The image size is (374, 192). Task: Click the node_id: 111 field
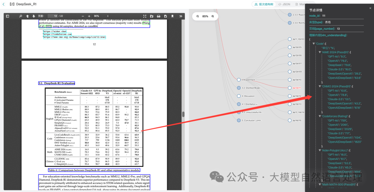pos(317,16)
